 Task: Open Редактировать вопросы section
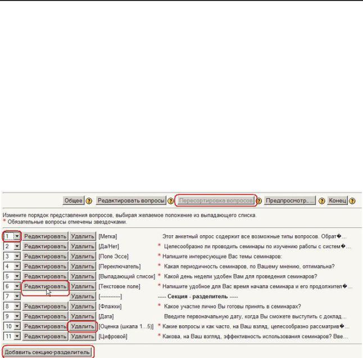pos(131,200)
